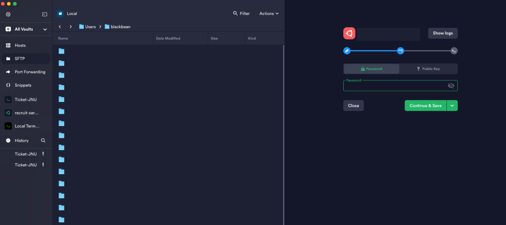Expand the Actions dropdown menu

[269, 14]
